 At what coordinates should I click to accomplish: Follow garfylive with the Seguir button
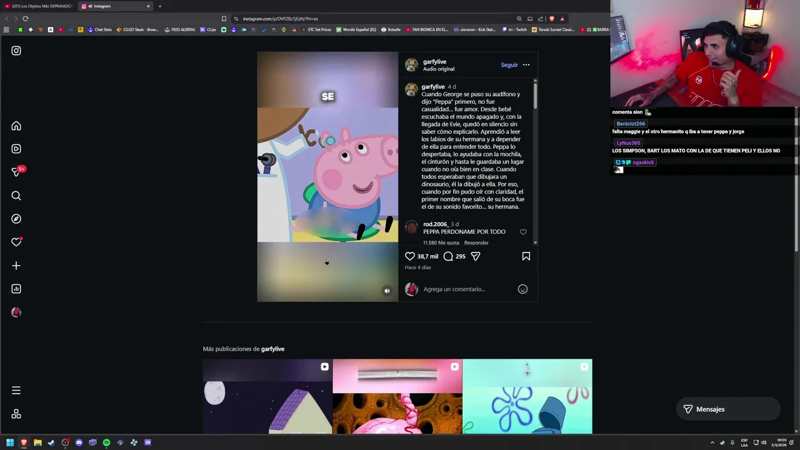coord(509,65)
